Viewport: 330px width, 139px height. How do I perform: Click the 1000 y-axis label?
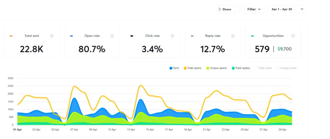pos(11,110)
